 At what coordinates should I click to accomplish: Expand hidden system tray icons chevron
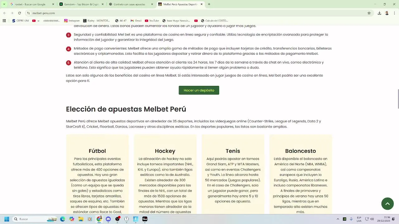pos(338,219)
